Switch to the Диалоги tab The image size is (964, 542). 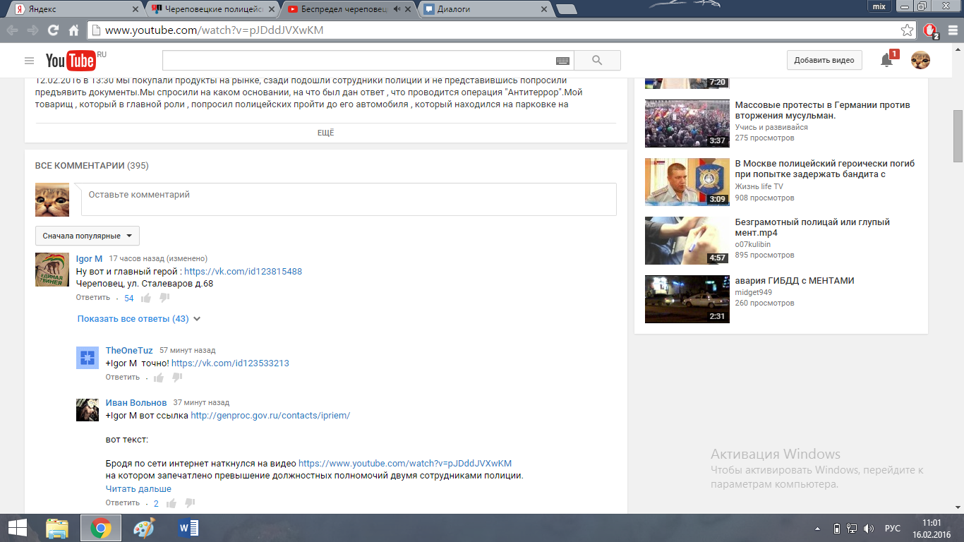[485, 9]
